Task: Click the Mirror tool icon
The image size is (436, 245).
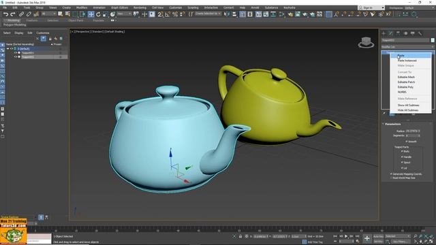Action: 227,14
